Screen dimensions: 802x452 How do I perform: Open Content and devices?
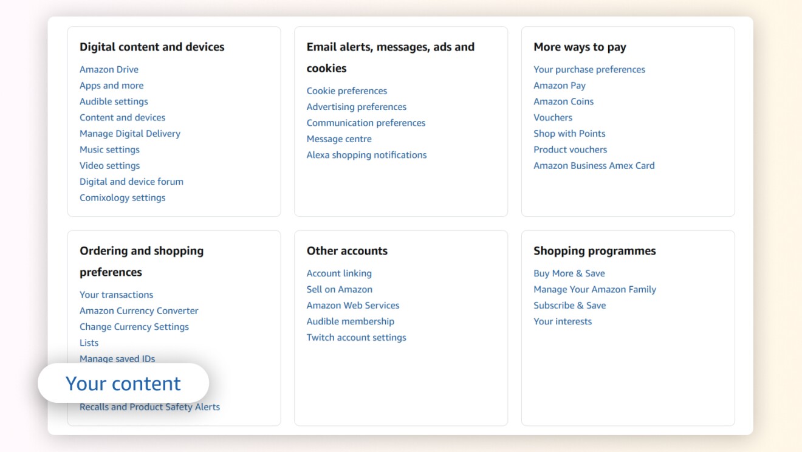(x=122, y=117)
